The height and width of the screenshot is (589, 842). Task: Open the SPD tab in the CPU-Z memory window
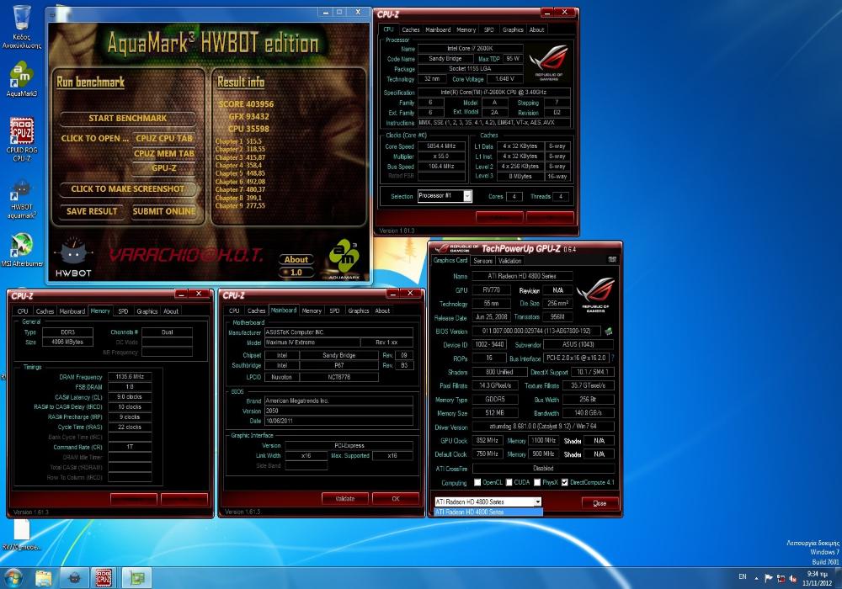(x=123, y=311)
